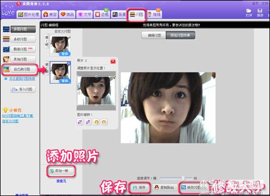
Task: Click the QQ penguin icon on copy button
Action: pyautogui.click(x=157, y=187)
